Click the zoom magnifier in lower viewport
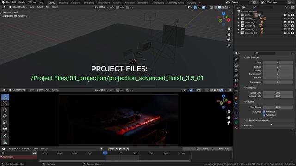The height and width of the screenshot is (166, 296). click(229, 112)
